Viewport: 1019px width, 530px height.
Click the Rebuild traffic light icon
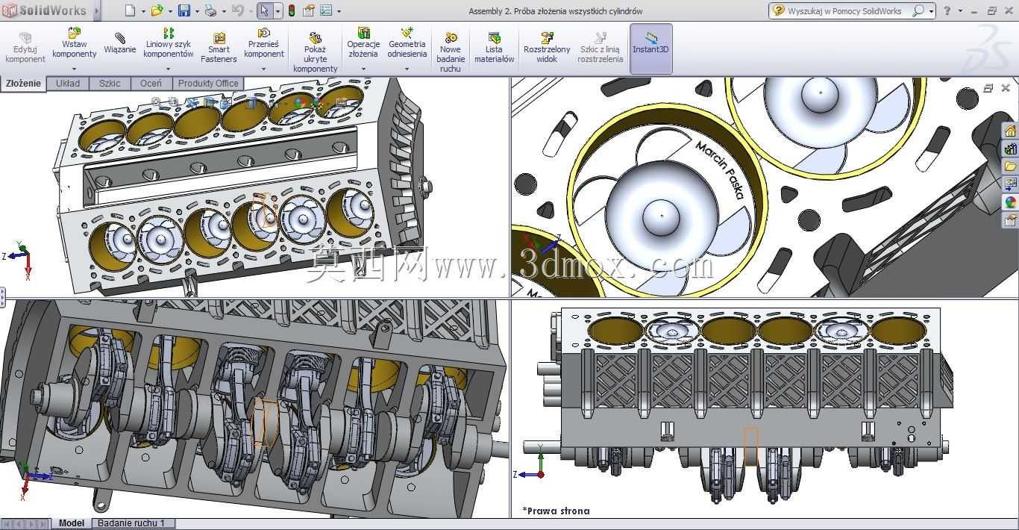pos(291,10)
